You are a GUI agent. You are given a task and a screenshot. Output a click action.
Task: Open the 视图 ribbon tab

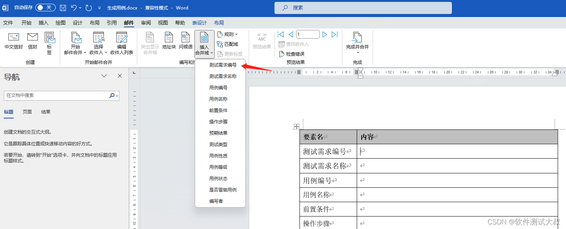pos(163,23)
